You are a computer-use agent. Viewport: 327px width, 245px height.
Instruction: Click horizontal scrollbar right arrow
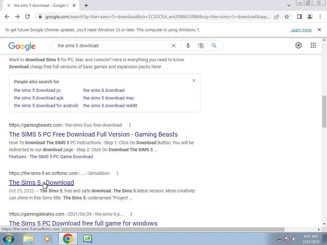(319, 229)
